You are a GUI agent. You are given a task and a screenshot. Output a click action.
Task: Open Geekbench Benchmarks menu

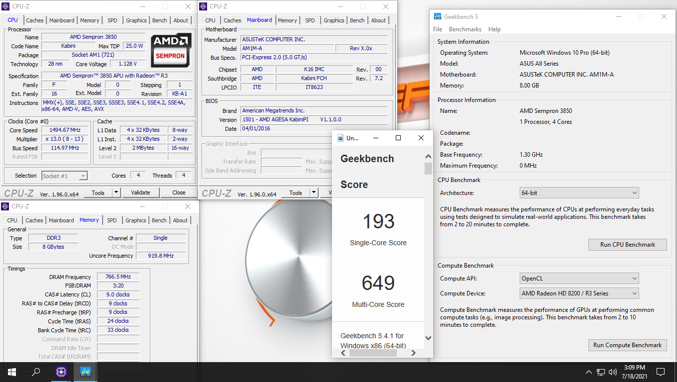(465, 29)
